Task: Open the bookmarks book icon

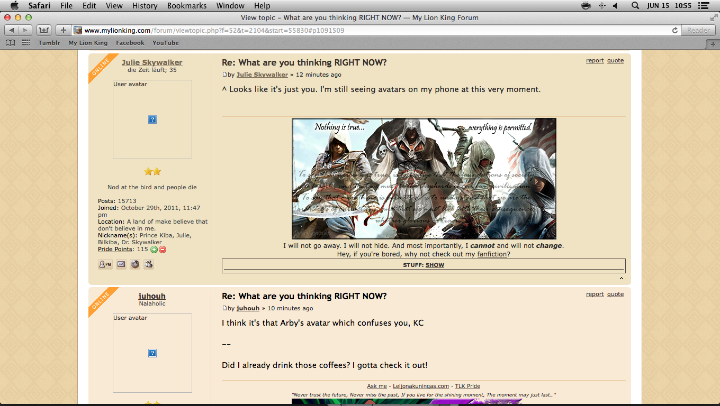Action: click(10, 43)
